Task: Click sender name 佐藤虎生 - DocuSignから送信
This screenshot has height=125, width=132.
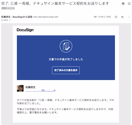Action: pos(17,17)
